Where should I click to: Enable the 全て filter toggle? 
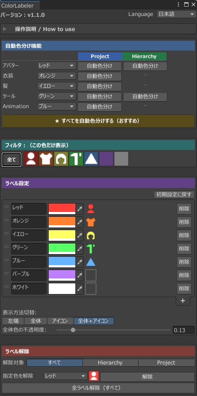click(12, 160)
